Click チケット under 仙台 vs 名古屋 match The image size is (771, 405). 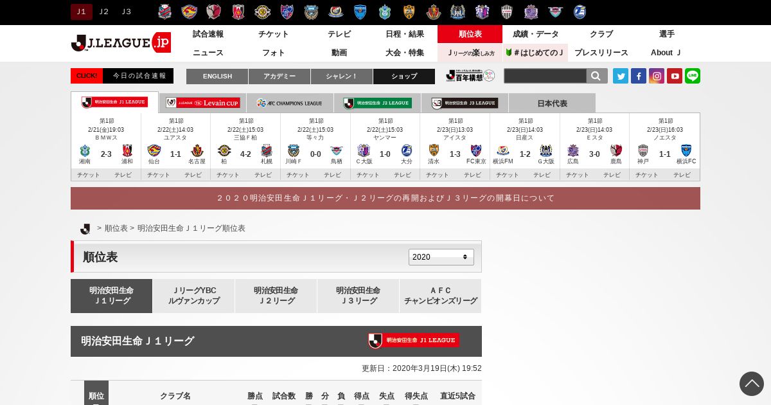point(158,175)
